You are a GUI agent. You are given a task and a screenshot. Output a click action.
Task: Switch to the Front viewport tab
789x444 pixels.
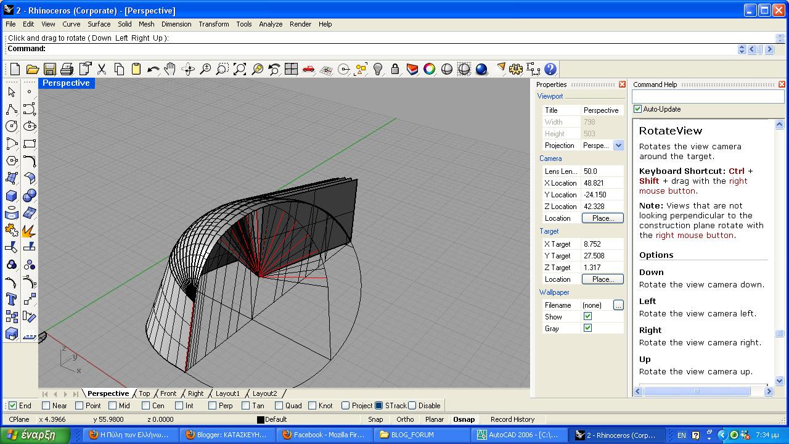[x=168, y=393]
